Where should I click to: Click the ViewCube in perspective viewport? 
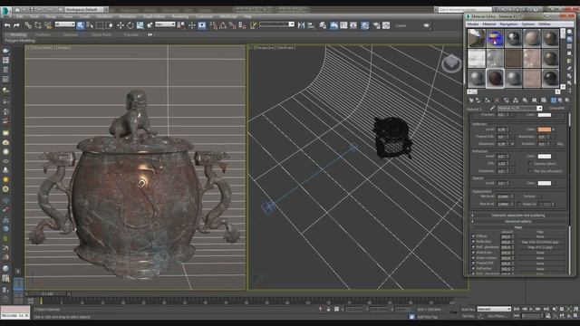tap(451, 63)
